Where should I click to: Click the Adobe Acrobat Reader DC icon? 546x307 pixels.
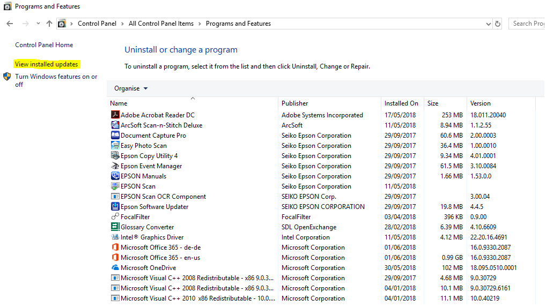click(x=115, y=115)
